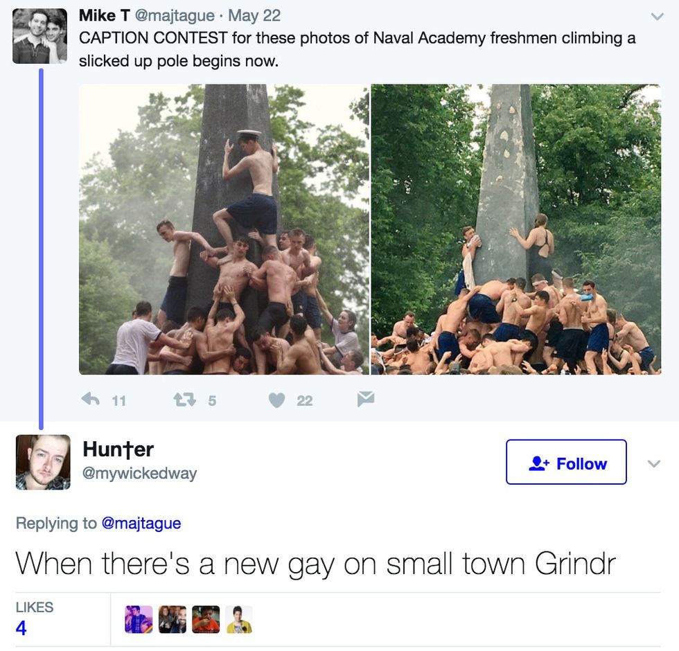
Task: Click the May 22 tweet timestamp
Action: pyautogui.click(x=254, y=15)
